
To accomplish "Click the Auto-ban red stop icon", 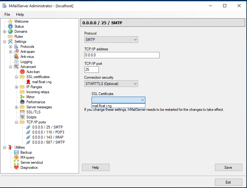I will (22, 72).
